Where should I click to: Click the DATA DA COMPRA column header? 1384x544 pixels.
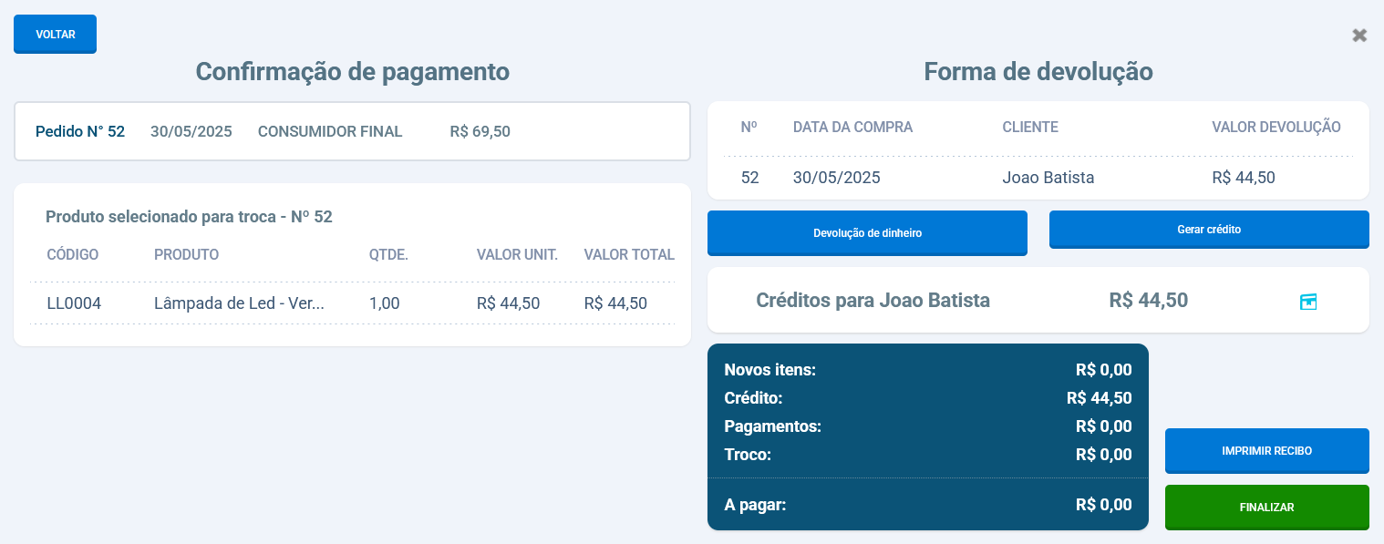[852, 127]
